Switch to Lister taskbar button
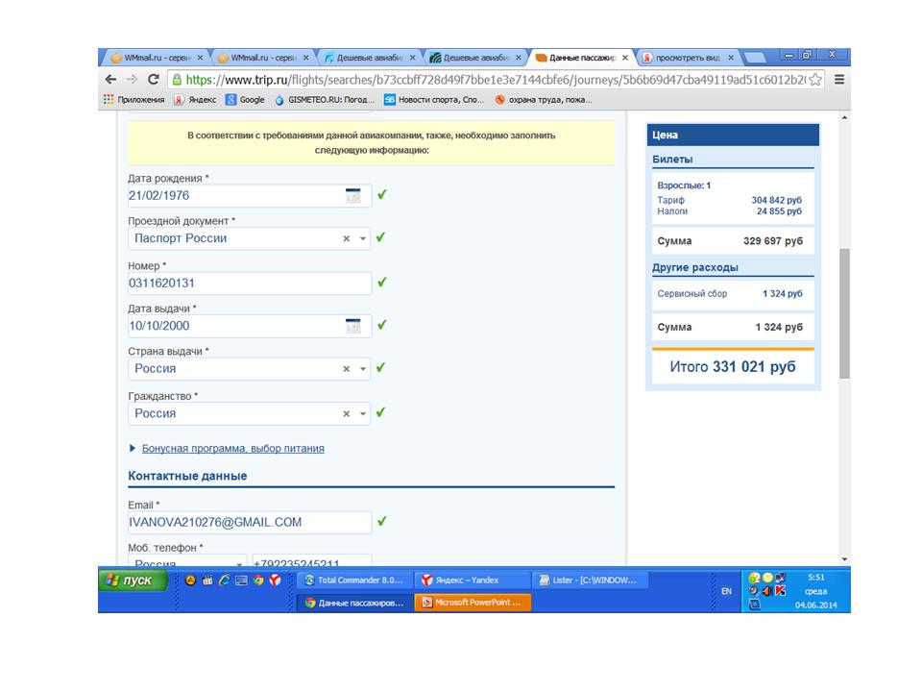Viewport: 922px width, 692px height. coord(590,581)
